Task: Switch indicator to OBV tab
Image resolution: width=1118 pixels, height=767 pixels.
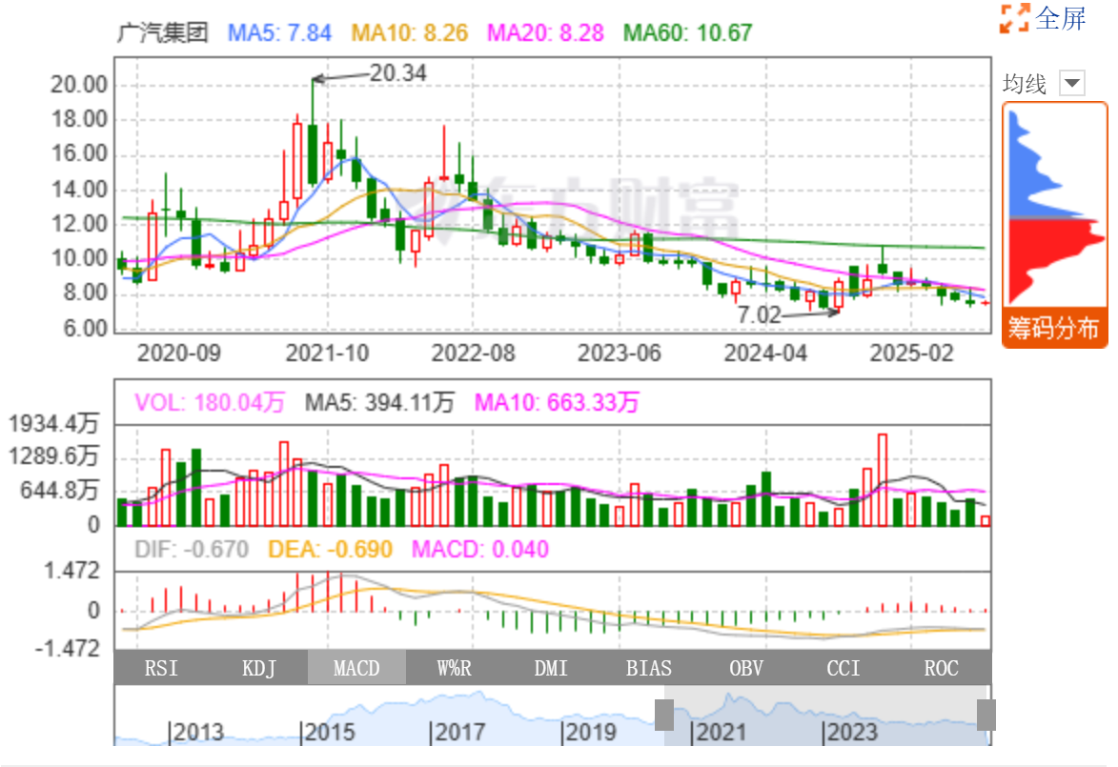Action: 746,668
